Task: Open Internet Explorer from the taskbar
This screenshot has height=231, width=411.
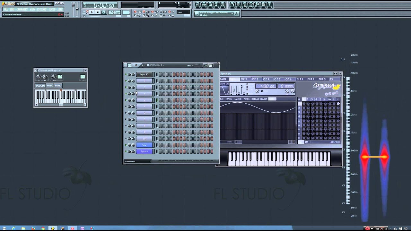Action: pos(13,228)
